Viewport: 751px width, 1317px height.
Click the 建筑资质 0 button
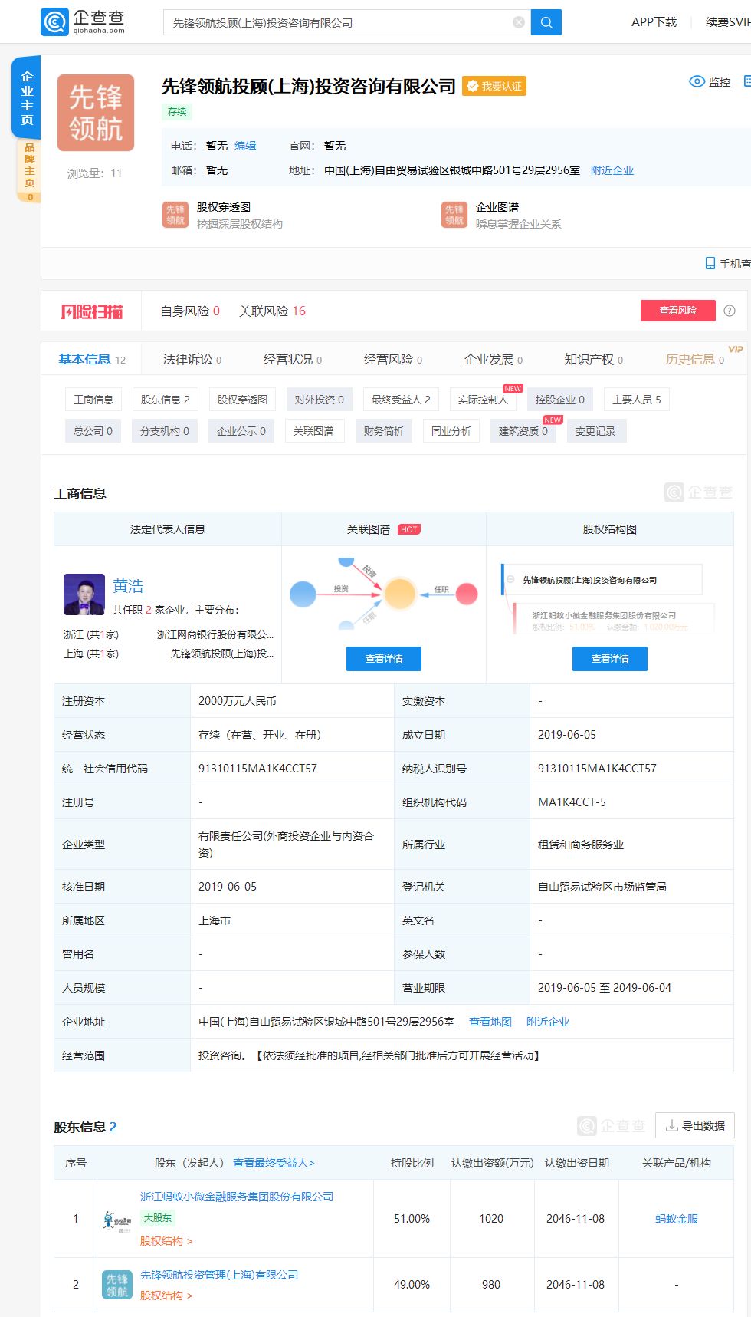523,431
